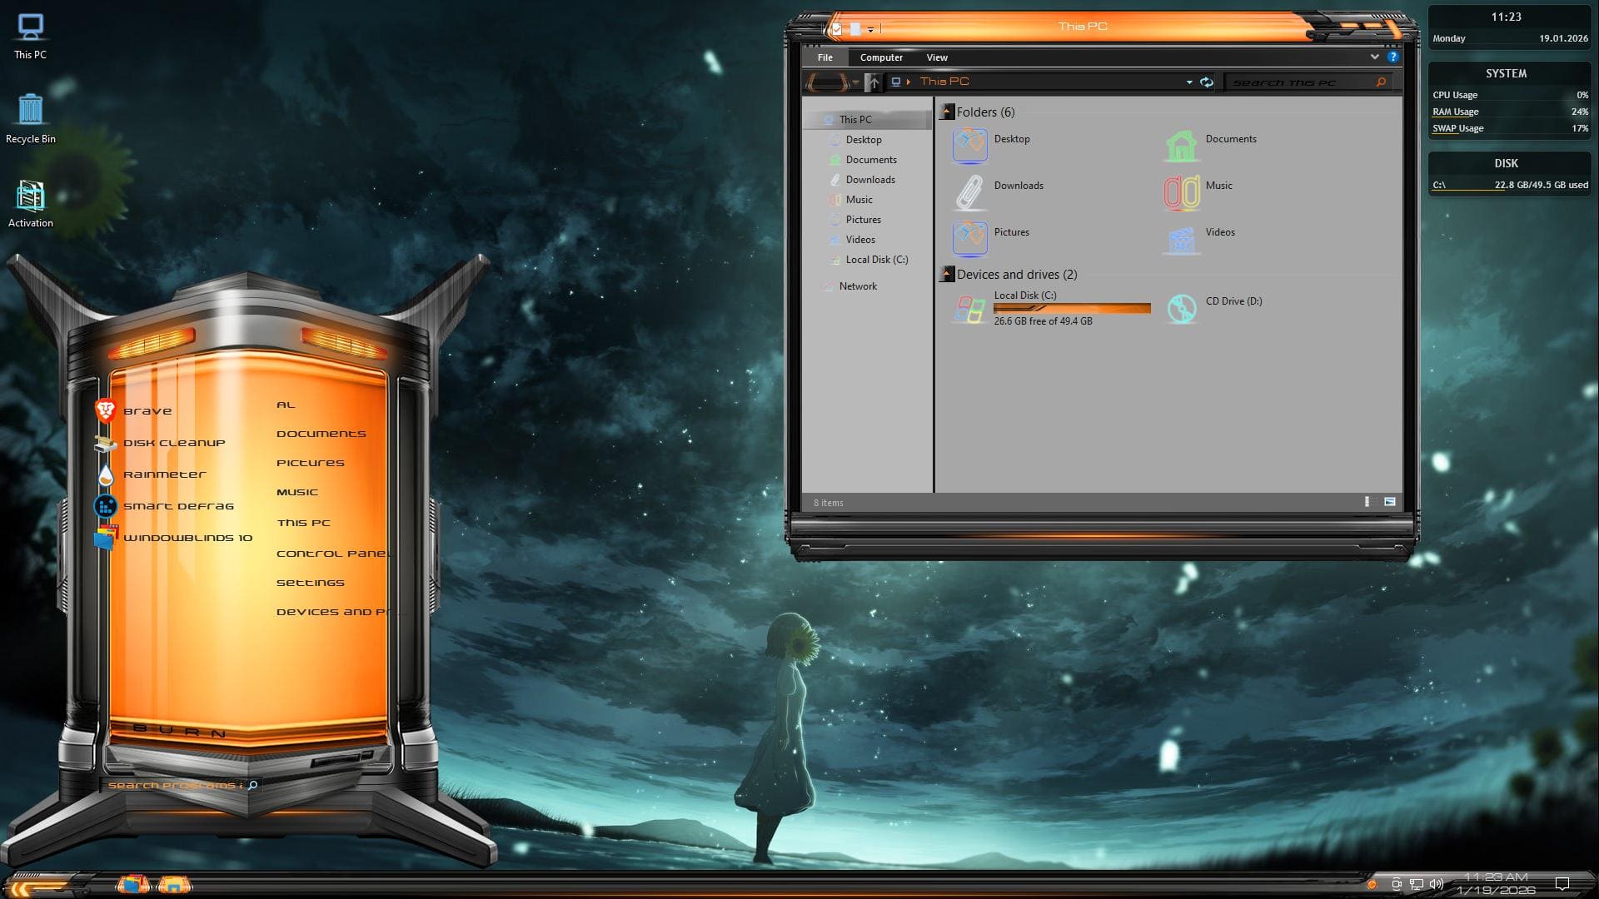Open the Downloads folder paperclip icon
The height and width of the screenshot is (899, 1599).
pos(969,192)
